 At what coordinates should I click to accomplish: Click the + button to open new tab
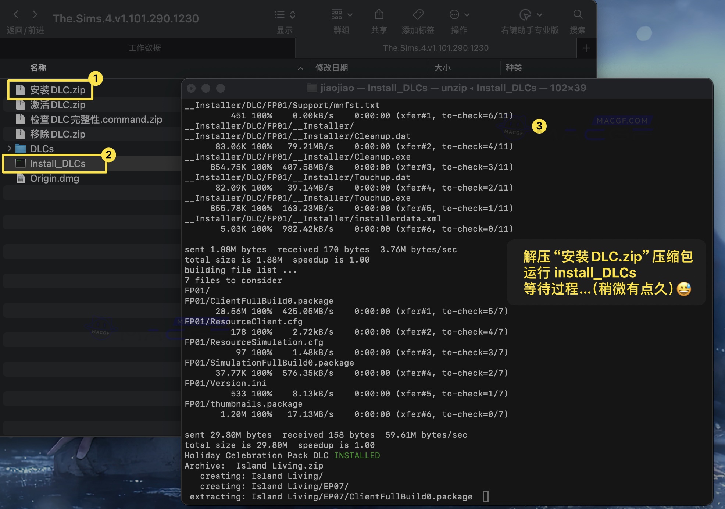click(x=586, y=48)
